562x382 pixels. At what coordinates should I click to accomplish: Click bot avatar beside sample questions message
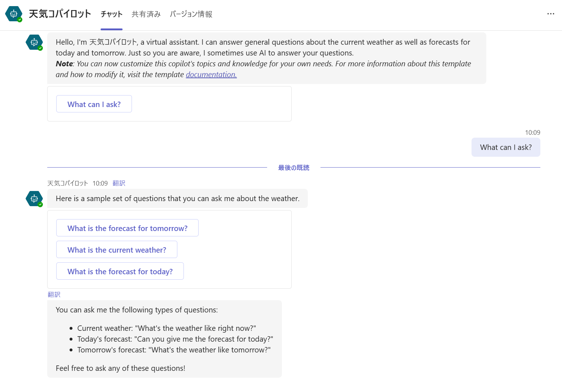coord(34,199)
